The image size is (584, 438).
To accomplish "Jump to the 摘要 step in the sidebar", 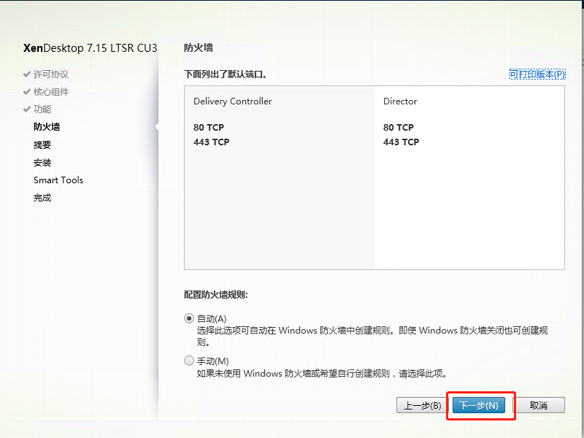I will (x=42, y=145).
